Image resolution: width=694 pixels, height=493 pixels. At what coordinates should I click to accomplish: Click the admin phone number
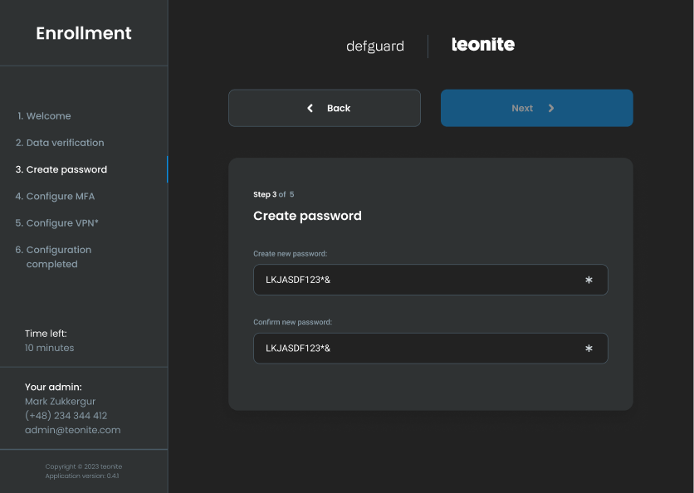point(66,416)
